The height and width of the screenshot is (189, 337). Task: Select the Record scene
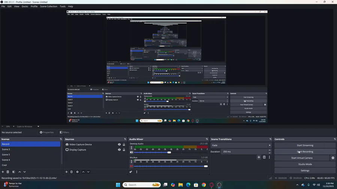pyautogui.click(x=31, y=144)
